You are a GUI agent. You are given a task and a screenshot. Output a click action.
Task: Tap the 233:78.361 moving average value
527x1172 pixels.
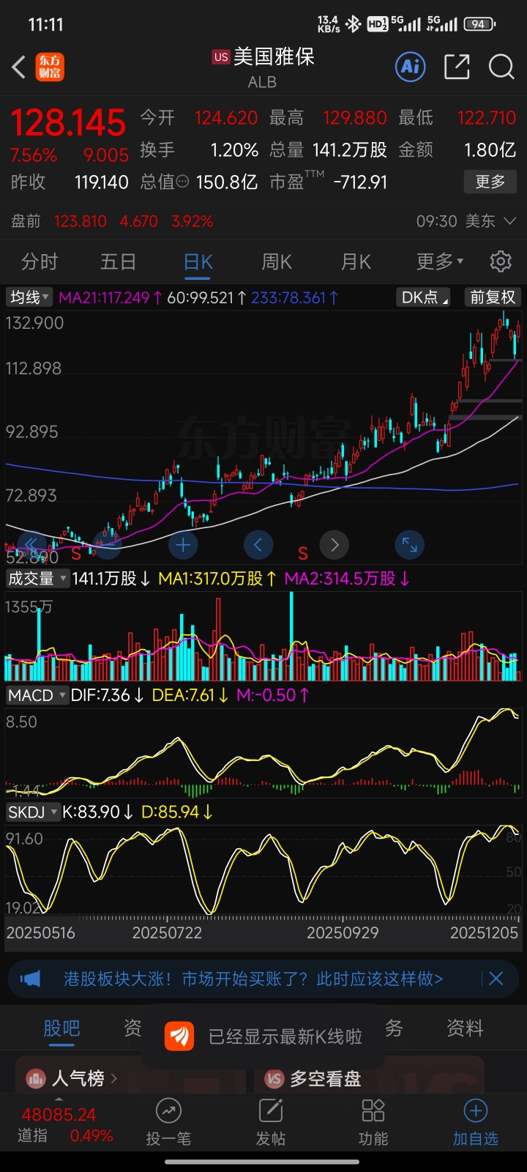(x=294, y=297)
